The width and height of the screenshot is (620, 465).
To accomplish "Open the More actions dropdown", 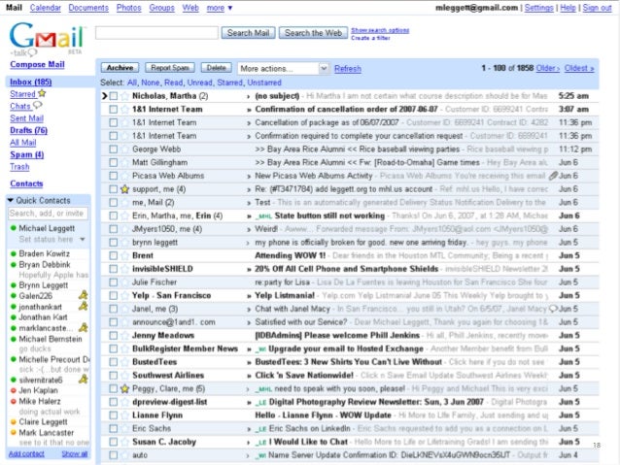I will tap(283, 68).
